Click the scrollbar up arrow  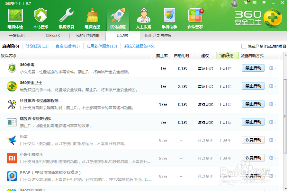coord(285,55)
